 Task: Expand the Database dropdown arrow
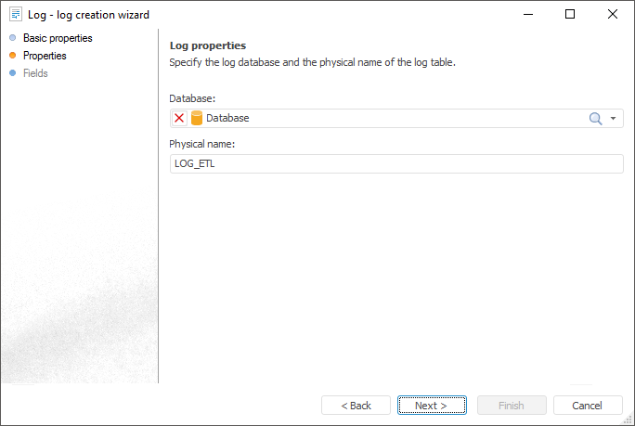pyautogui.click(x=614, y=119)
